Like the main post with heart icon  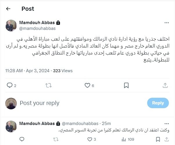coord(87,85)
